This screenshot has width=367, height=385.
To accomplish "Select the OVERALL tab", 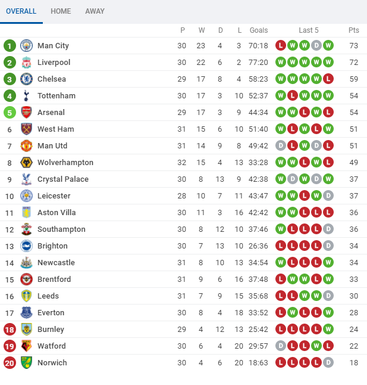I will 21,11.
